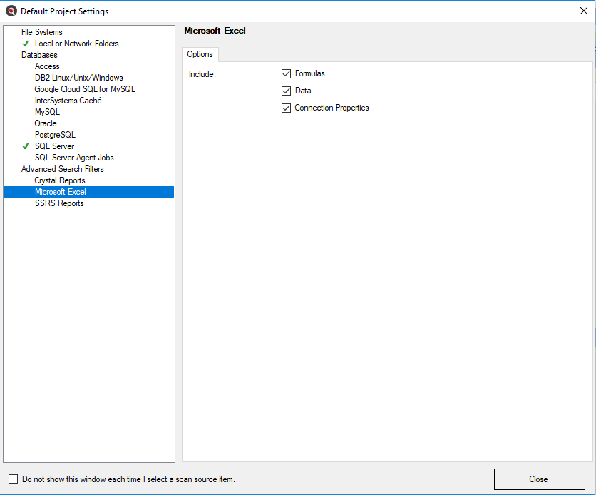Image resolution: width=596 pixels, height=495 pixels.
Task: Switch to the Options tab
Action: pos(200,54)
